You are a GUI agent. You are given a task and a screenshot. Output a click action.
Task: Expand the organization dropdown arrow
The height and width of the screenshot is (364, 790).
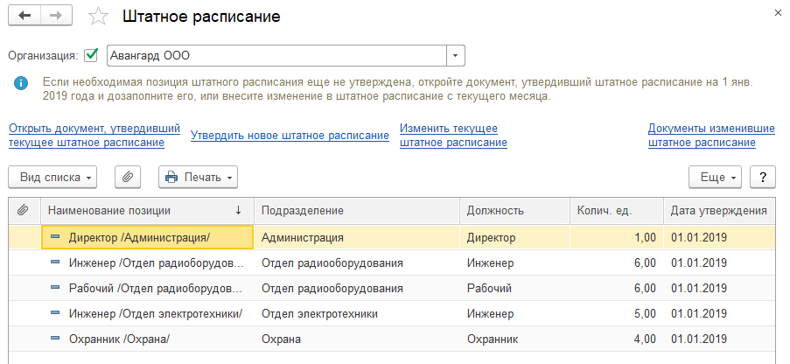click(x=456, y=56)
